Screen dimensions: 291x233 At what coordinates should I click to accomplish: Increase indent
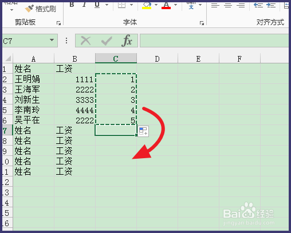pos(271,5)
